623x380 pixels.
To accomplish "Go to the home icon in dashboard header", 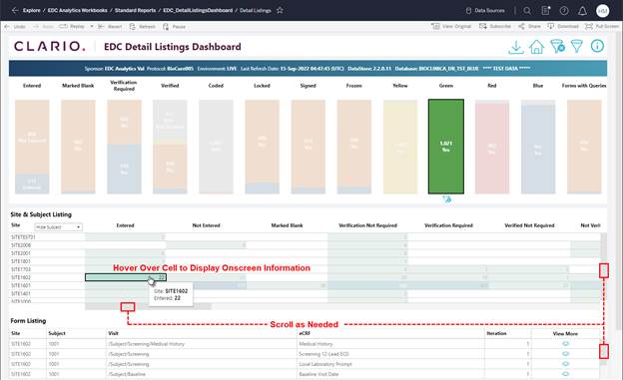I will (x=536, y=47).
